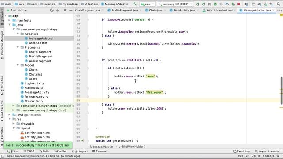The image size is (283, 159).
Task: Click the editor vertical scrollbar thumb
Action: (x=281, y=91)
